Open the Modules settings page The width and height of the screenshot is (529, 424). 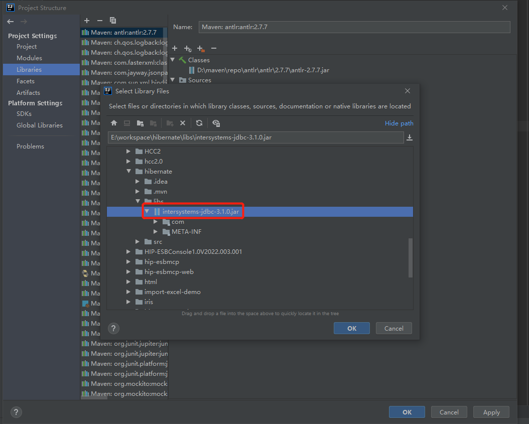29,58
